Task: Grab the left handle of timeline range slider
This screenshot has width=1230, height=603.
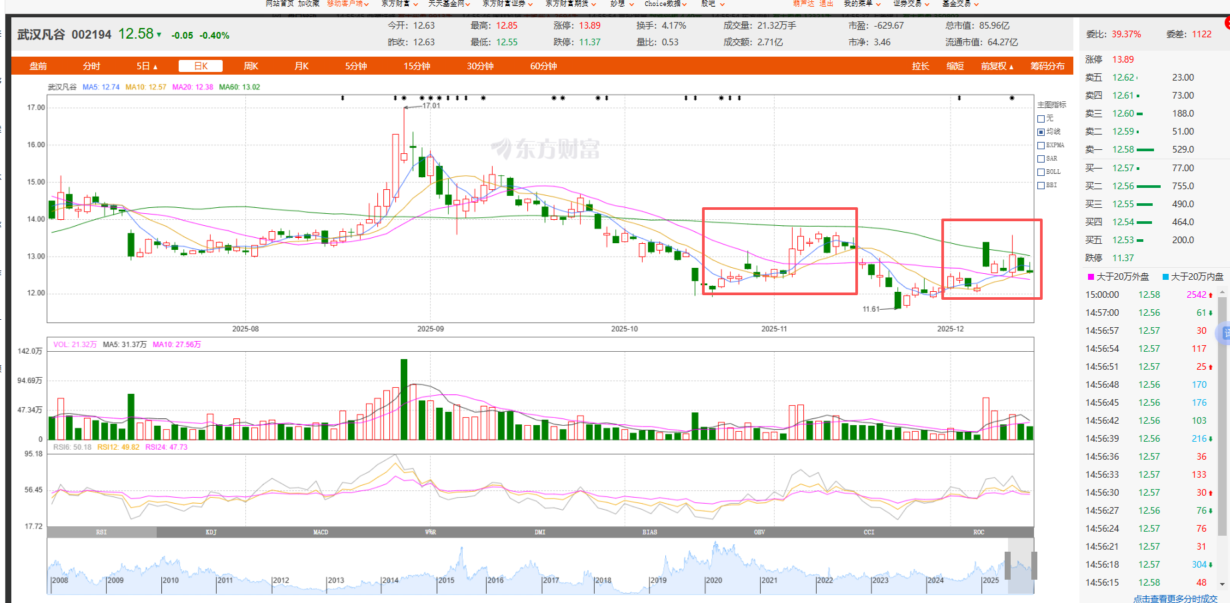Action: (1007, 566)
